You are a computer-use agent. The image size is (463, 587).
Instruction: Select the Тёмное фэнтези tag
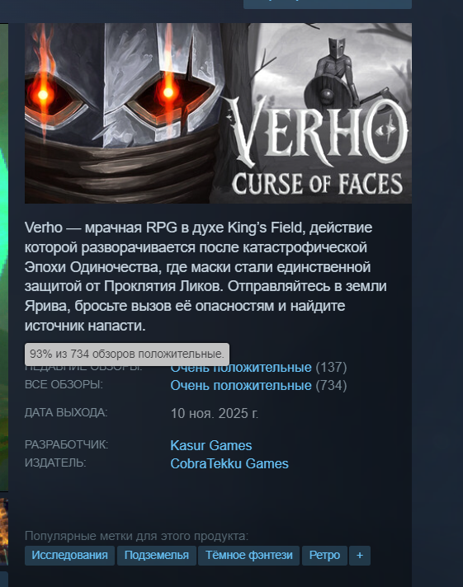click(x=248, y=555)
